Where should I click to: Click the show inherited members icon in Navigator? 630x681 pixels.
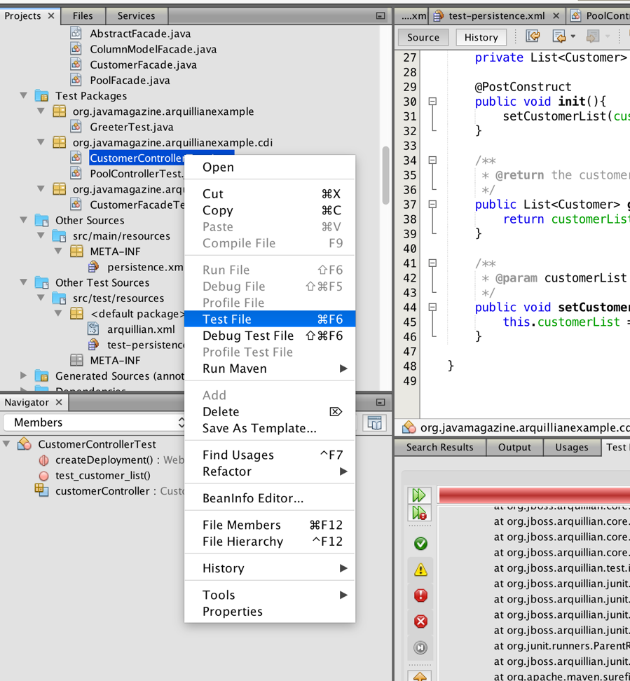[374, 422]
